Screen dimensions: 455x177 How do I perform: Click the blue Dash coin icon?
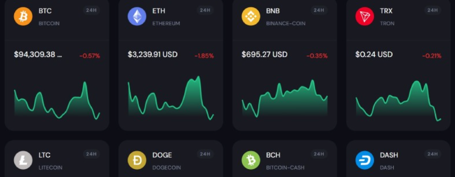point(364,160)
